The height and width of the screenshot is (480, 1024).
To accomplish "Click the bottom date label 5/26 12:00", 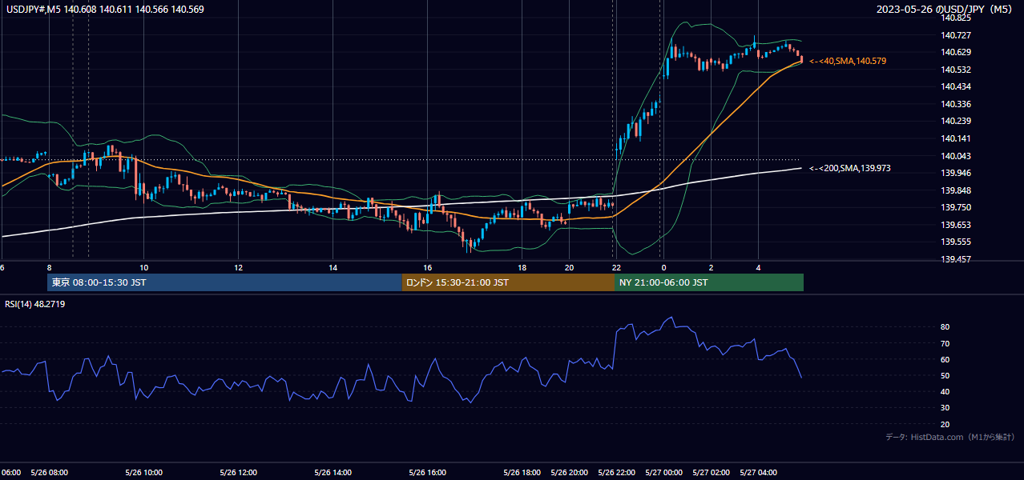I will point(237,473).
